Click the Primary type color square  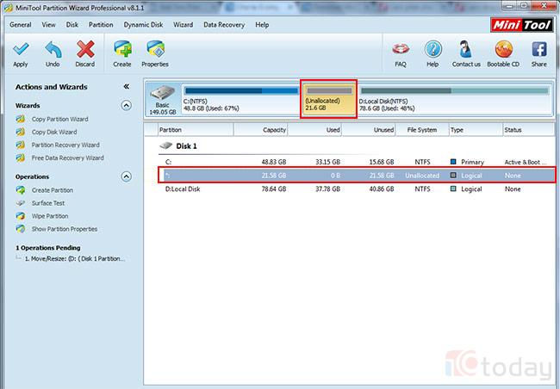point(453,162)
